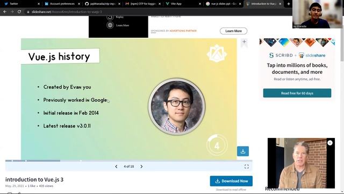Click the Jay Bharadia webcam thumbnail
Screen dimensions: 344x194
point(318,14)
